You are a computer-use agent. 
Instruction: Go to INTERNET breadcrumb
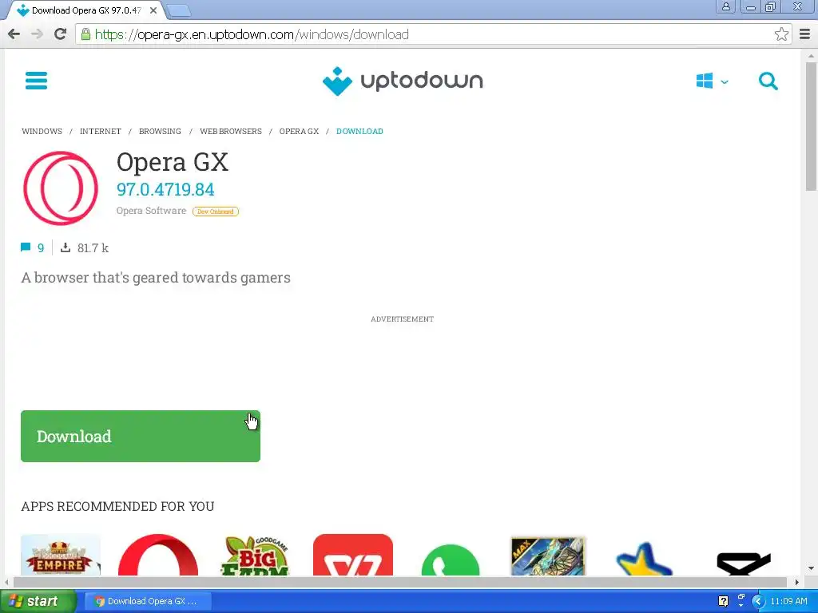coord(100,132)
